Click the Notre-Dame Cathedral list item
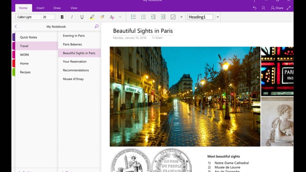This screenshot has width=306, height=172. coord(231,163)
